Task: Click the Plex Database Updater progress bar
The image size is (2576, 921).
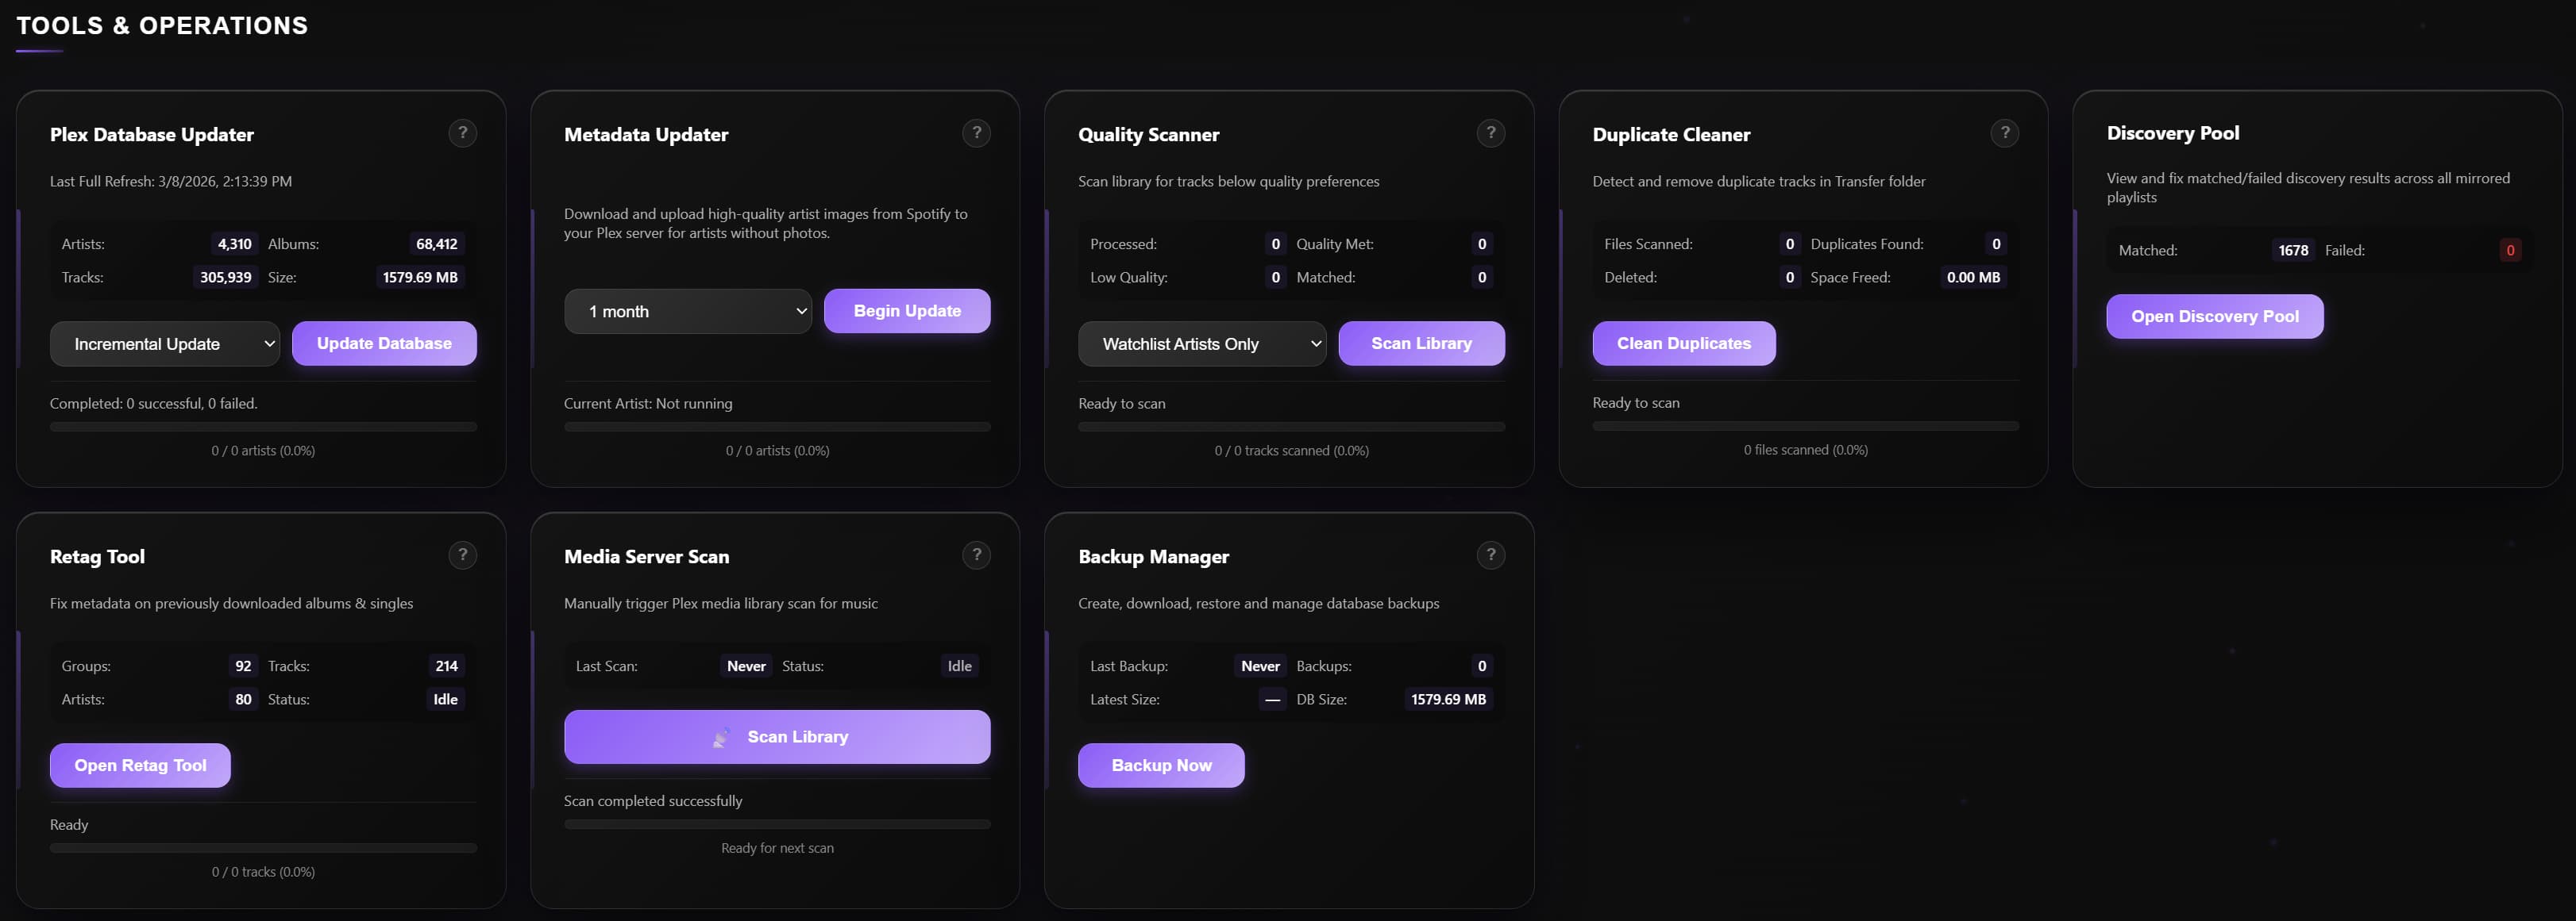Action: [263, 427]
